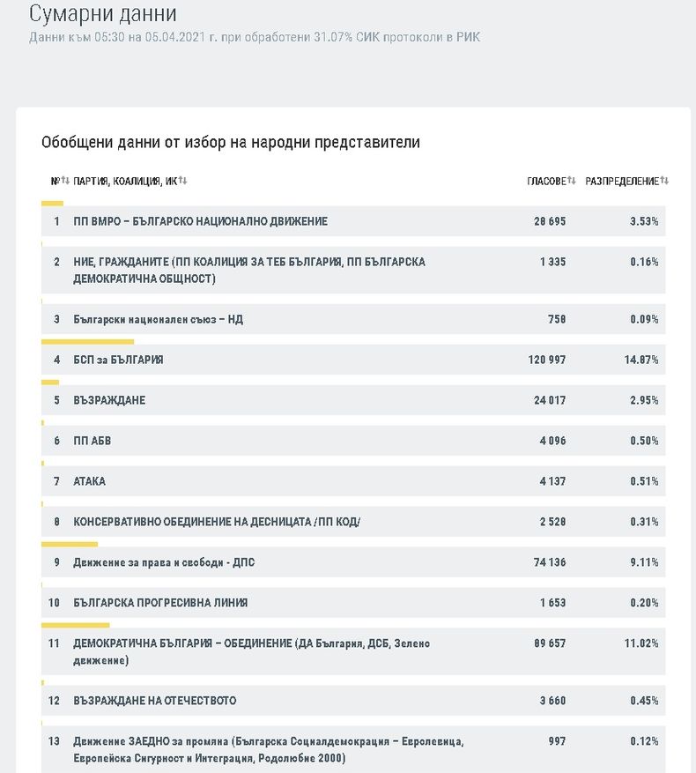
Task: Click Движение за права и свободи - ДПС
Action: pos(164,562)
